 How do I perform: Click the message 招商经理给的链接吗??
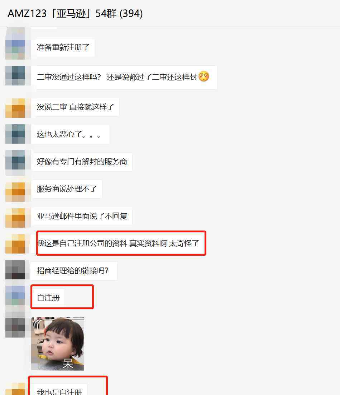(x=73, y=271)
